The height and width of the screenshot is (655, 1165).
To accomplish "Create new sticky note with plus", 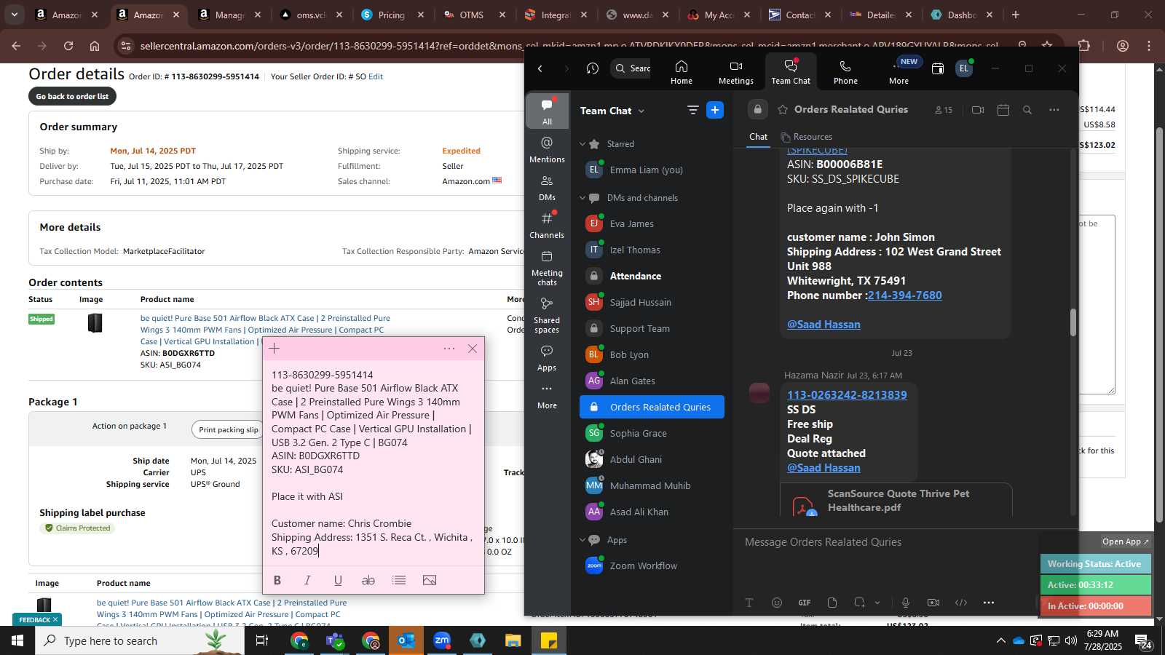I will (x=275, y=349).
